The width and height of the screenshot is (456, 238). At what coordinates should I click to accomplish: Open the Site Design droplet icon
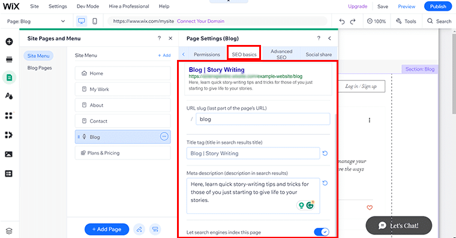[9, 96]
